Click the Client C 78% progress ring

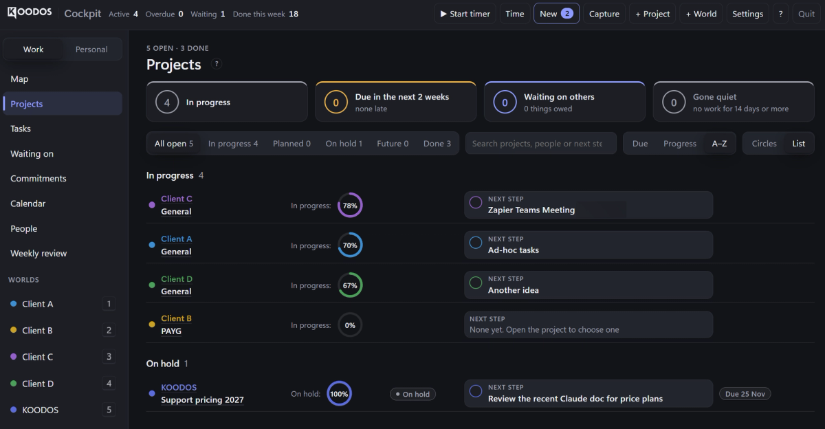pos(350,206)
